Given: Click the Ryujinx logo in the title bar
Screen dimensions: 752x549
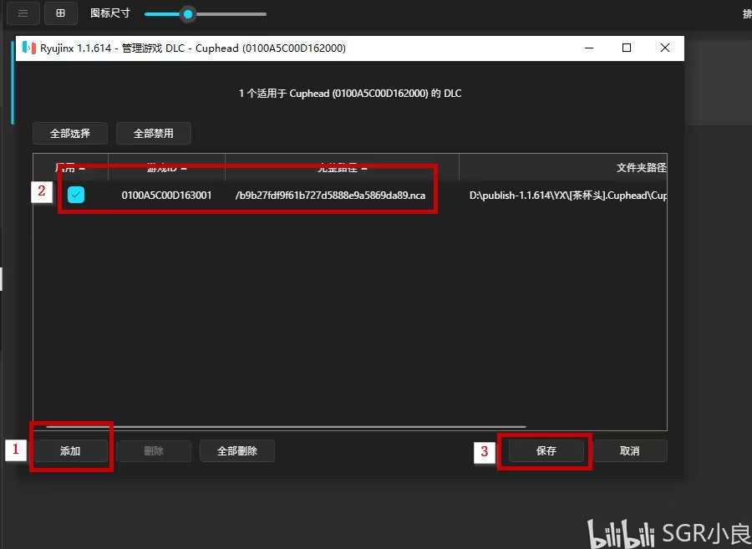Looking at the screenshot, I should [29, 48].
